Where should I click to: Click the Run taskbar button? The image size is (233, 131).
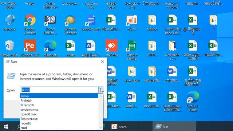pos(174,127)
